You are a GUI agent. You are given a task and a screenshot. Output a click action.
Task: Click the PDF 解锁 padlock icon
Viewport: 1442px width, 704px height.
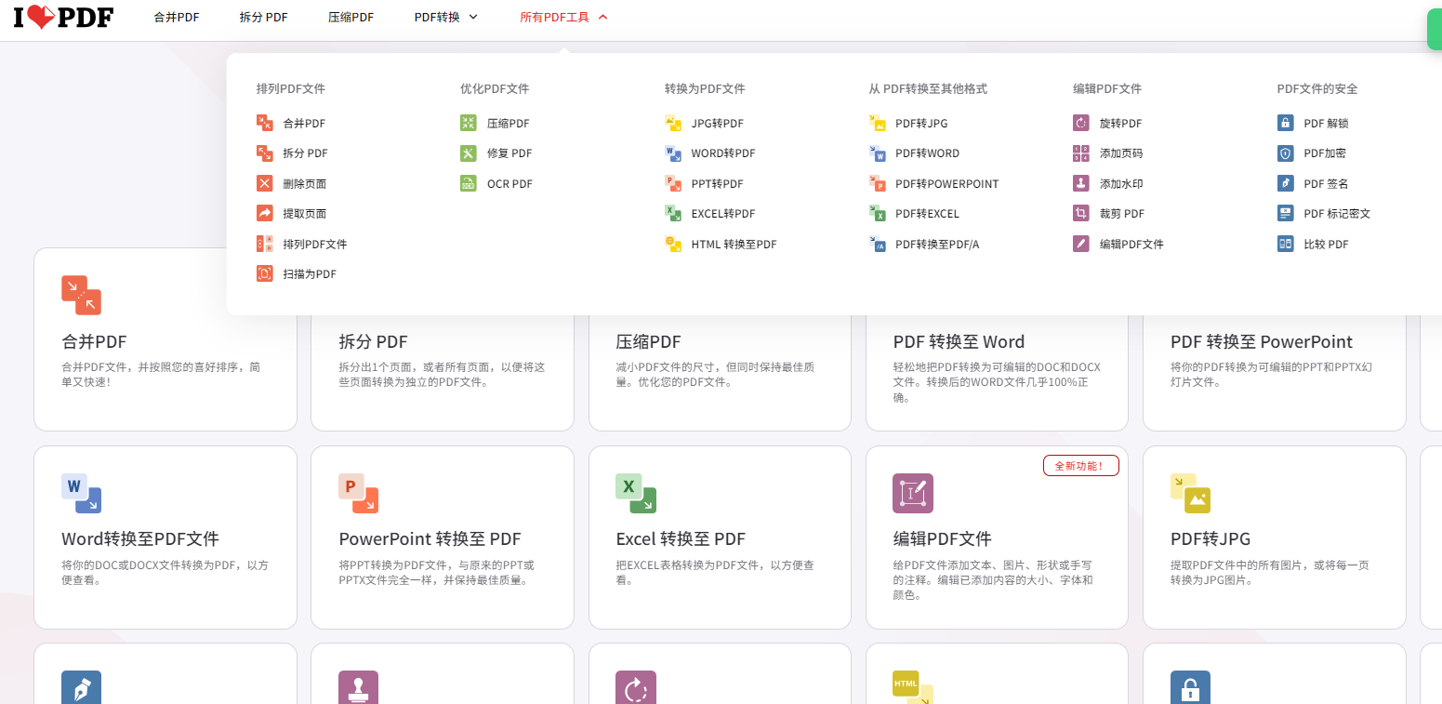(x=1285, y=123)
